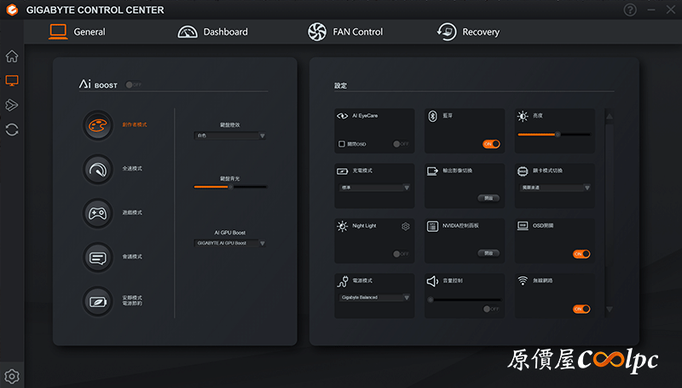The height and width of the screenshot is (388, 682).
Task: Click the output display switch icon
Action: [x=432, y=171]
